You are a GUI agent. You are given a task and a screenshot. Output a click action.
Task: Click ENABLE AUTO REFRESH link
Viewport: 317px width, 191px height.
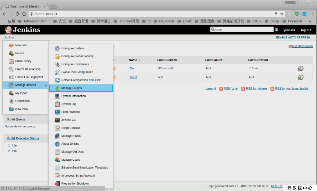293,38
